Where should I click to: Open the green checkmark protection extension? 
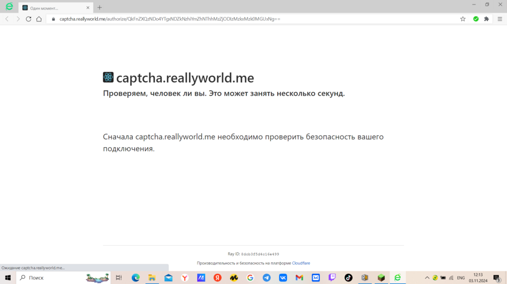(476, 19)
